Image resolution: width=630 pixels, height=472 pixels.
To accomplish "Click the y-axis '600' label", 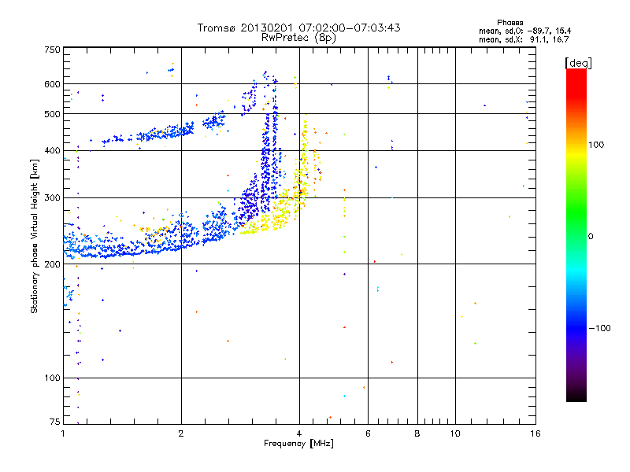I will pyautogui.click(x=52, y=84).
